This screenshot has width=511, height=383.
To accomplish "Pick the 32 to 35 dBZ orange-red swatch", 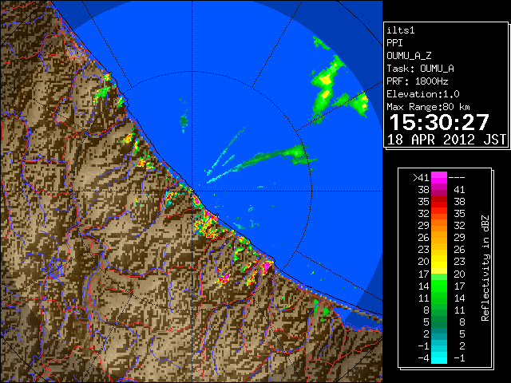I will pyautogui.click(x=439, y=214).
